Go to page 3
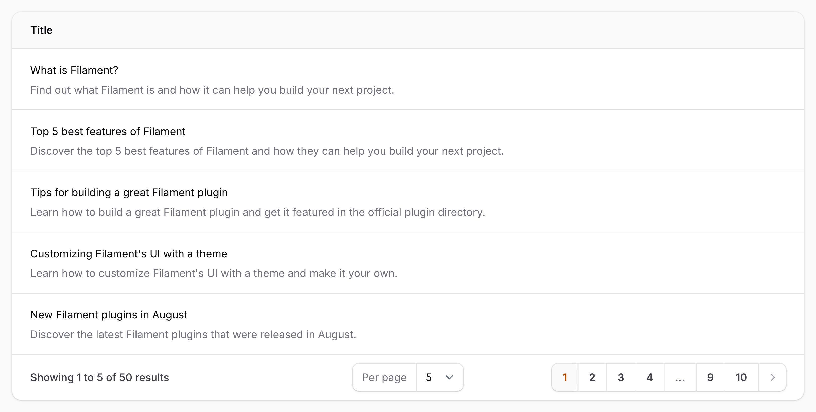The width and height of the screenshot is (816, 412). [621, 377]
